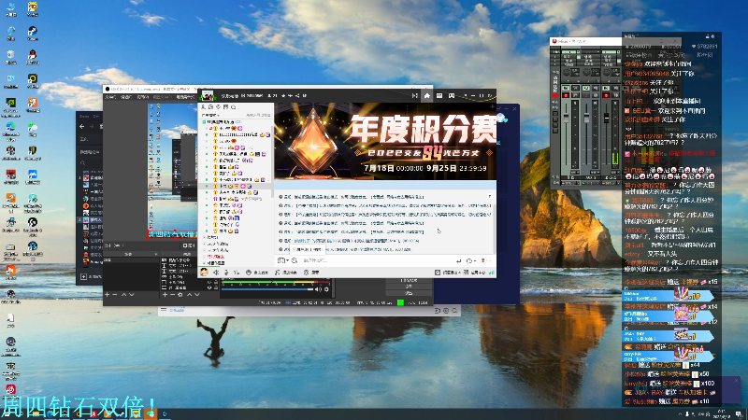Open the output dropdown at mixer's bottom-left
Screen dimensions: 748x420
(568, 182)
